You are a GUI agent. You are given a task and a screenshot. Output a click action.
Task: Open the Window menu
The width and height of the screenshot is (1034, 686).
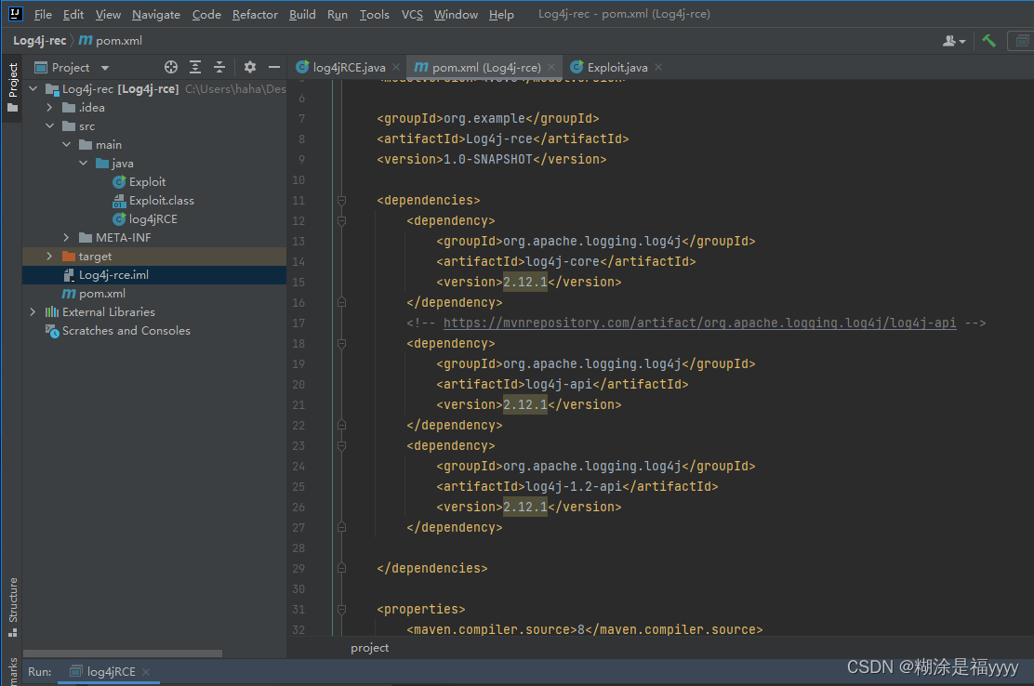point(456,14)
